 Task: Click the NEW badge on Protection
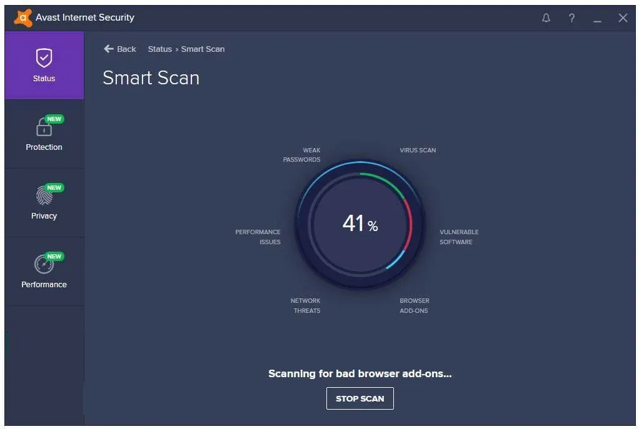click(54, 119)
